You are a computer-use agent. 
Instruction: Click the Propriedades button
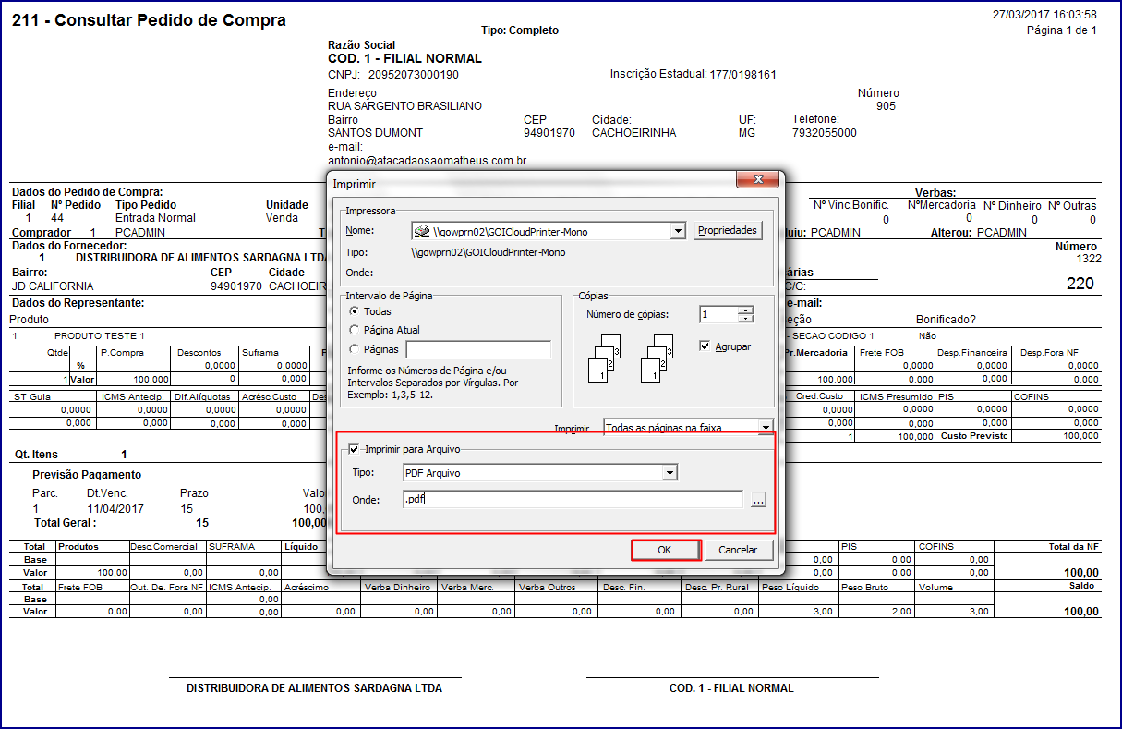pyautogui.click(x=729, y=230)
